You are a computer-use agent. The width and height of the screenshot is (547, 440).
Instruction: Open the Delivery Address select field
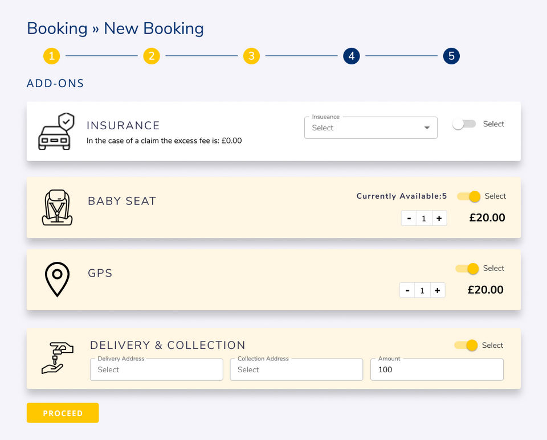(156, 369)
